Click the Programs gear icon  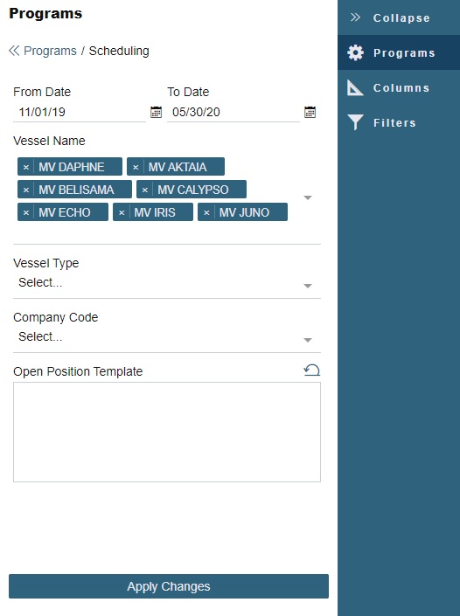point(355,52)
